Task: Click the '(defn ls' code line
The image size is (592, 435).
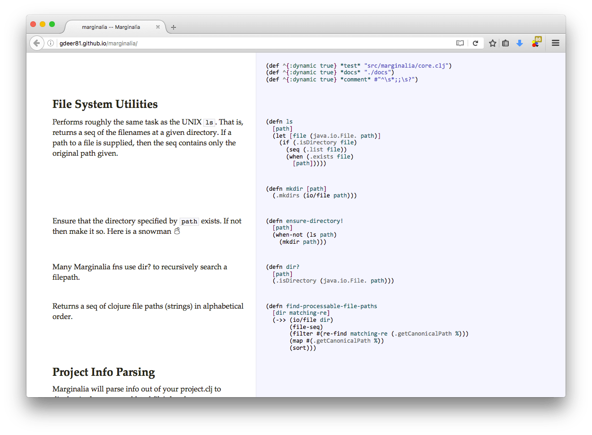Action: tap(279, 122)
